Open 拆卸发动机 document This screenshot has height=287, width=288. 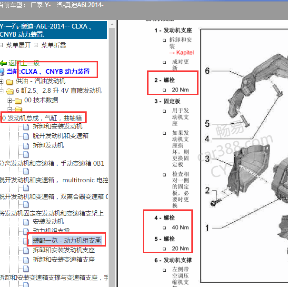tap(48, 145)
